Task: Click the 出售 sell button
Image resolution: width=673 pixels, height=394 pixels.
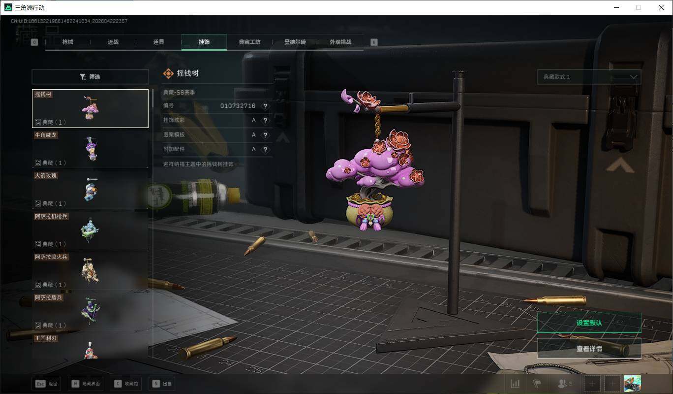Action: (x=162, y=384)
